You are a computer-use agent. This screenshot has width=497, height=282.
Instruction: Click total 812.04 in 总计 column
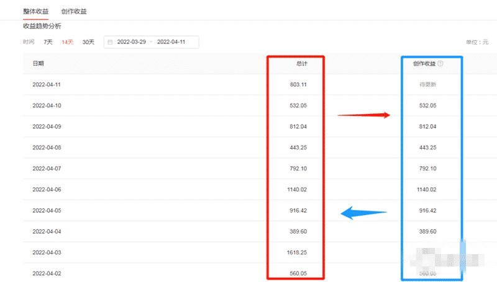pos(298,126)
